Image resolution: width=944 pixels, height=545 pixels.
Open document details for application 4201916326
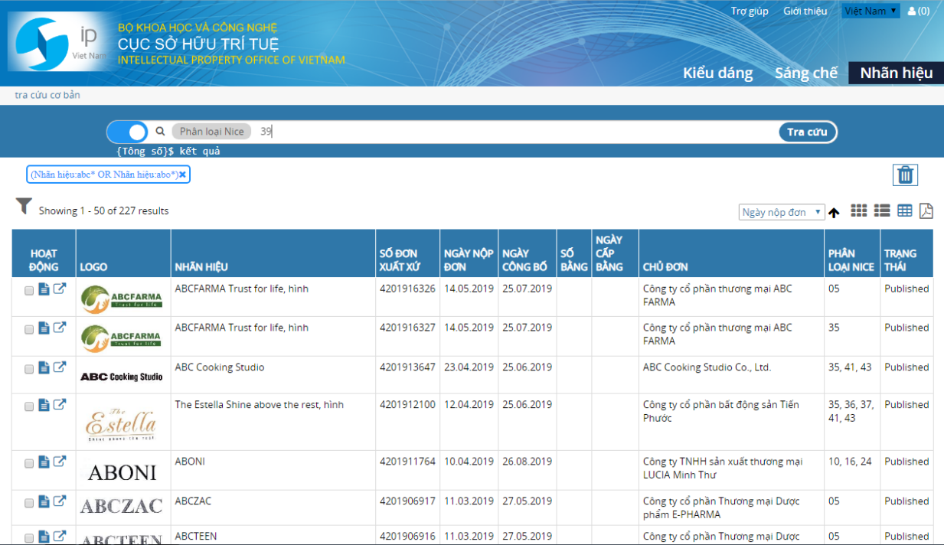[44, 289]
